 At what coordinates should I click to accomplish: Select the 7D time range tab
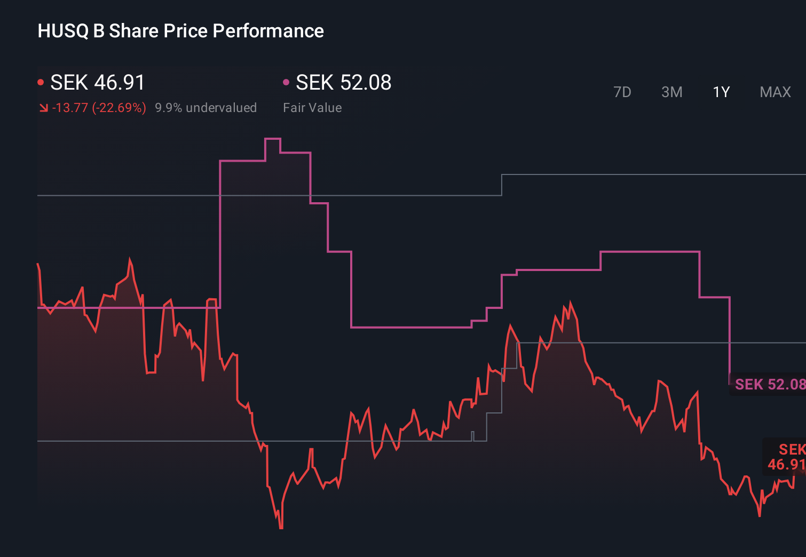tap(622, 92)
